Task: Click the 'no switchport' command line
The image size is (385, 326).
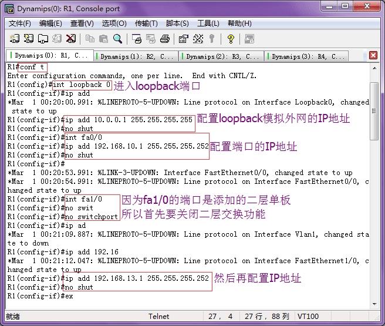Action: click(x=92, y=217)
